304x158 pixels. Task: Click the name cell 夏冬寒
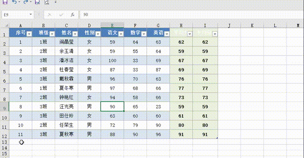pyautogui.click(x=66, y=88)
